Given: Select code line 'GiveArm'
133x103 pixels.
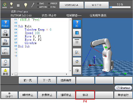Looking at the screenshot, I should pyautogui.click(x=31, y=43).
